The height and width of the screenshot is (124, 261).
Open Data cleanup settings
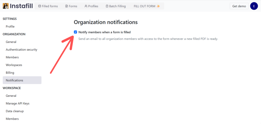coord(15,111)
